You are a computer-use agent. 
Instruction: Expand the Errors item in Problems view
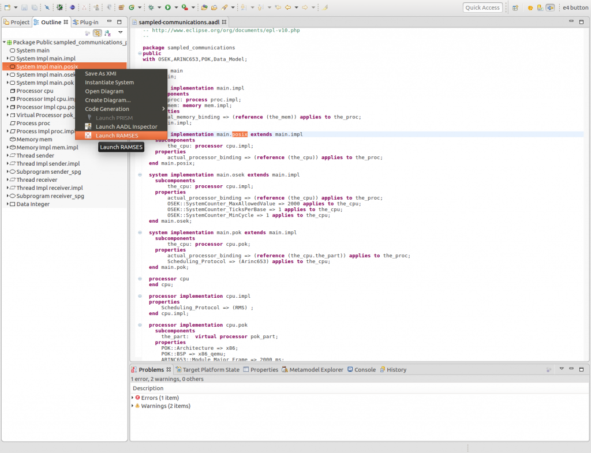point(133,398)
